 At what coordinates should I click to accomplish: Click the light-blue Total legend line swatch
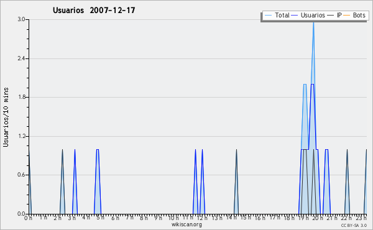(268, 16)
